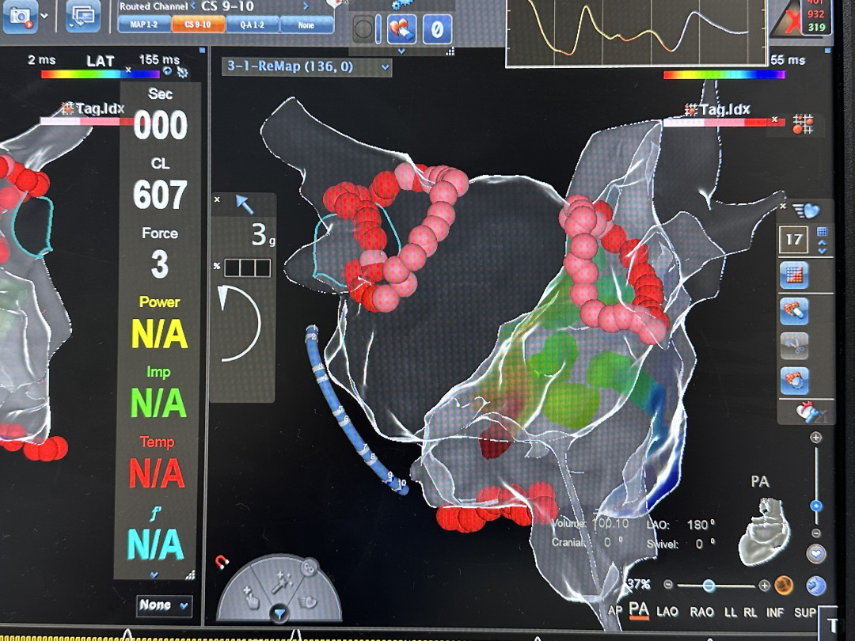
Task: Click the blue grid map icon in right toolbar
Action: (x=794, y=275)
